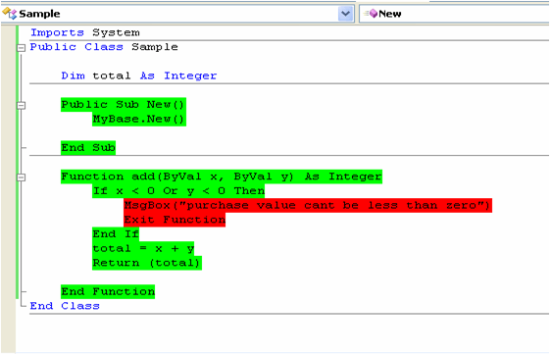Screen dimensions: 552x354
Task: Click the red 'Exit Function' line
Action: (175, 220)
